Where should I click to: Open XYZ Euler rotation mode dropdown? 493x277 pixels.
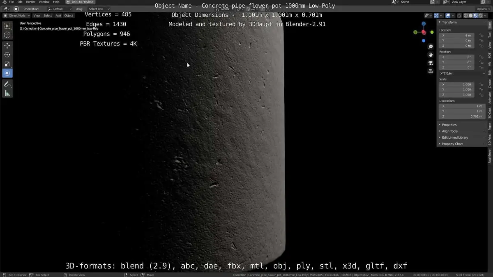(462, 73)
